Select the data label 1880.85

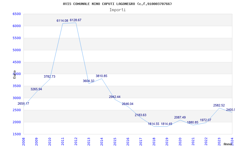[193, 123]
